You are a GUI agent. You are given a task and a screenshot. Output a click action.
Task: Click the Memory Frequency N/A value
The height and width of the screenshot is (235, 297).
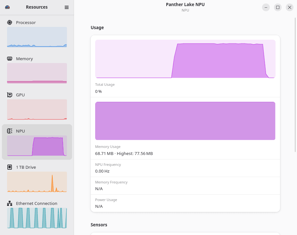[99, 189]
